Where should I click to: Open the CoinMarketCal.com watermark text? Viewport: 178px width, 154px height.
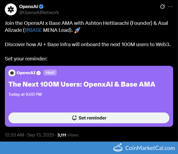150,148
